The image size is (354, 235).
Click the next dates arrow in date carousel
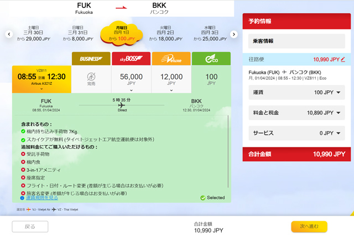(234, 34)
